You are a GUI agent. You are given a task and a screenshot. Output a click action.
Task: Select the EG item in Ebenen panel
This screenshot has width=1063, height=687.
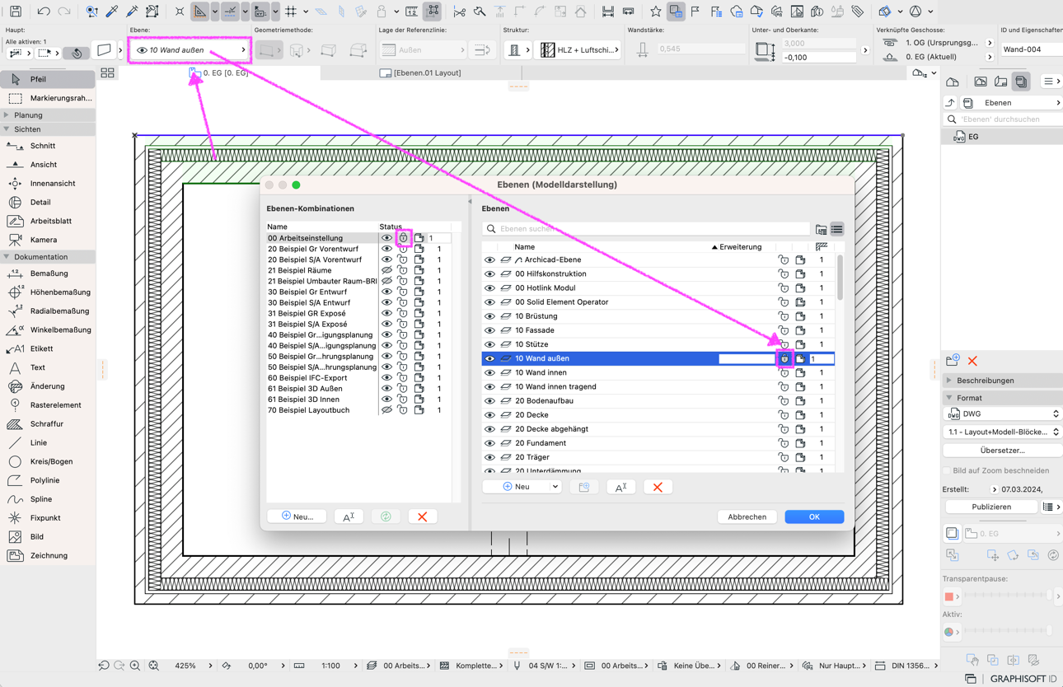(x=1002, y=137)
